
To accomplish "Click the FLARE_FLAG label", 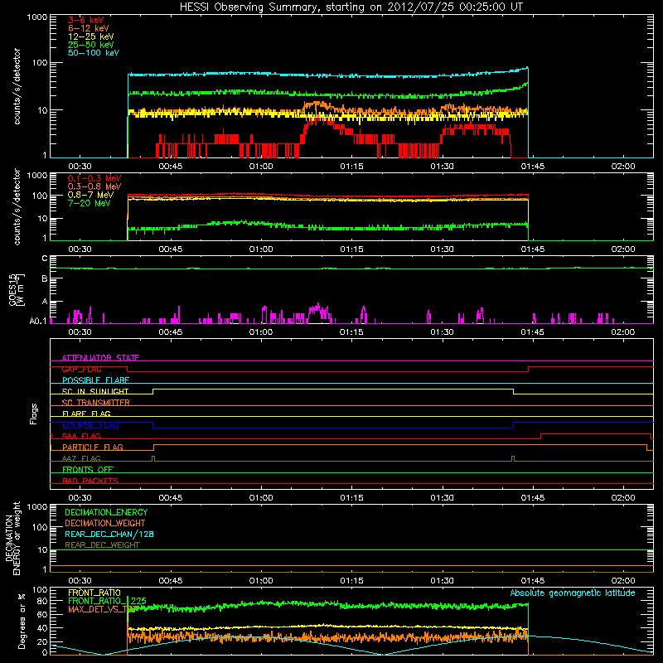I will pyautogui.click(x=86, y=414).
